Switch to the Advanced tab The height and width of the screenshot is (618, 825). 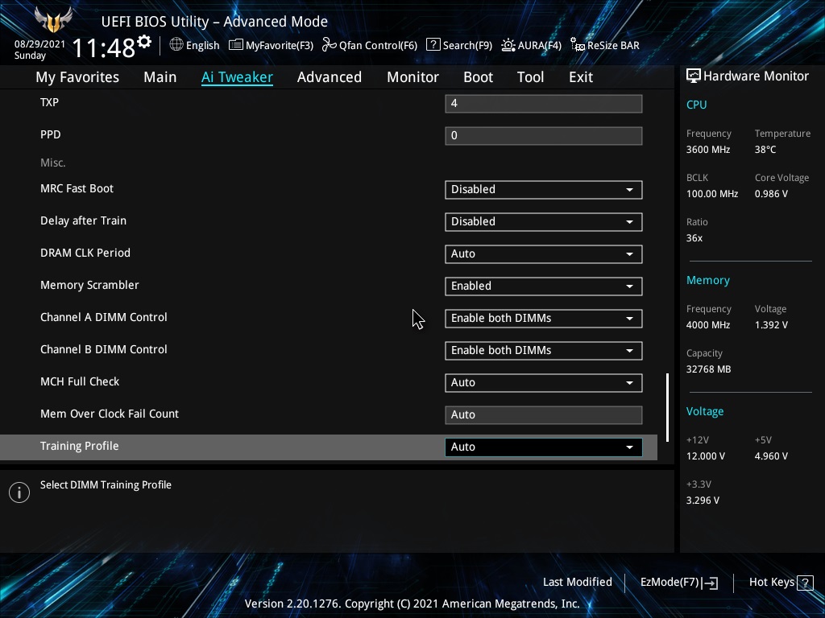pyautogui.click(x=330, y=77)
